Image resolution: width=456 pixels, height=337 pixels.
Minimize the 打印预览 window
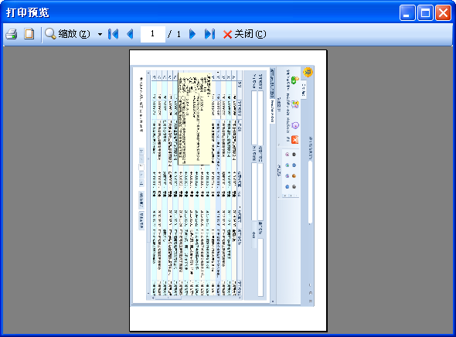(x=407, y=13)
